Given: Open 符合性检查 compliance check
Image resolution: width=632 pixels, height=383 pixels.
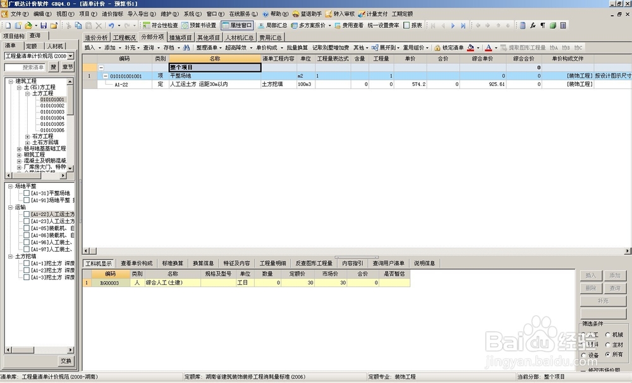Looking at the screenshot, I should pyautogui.click(x=161, y=25).
